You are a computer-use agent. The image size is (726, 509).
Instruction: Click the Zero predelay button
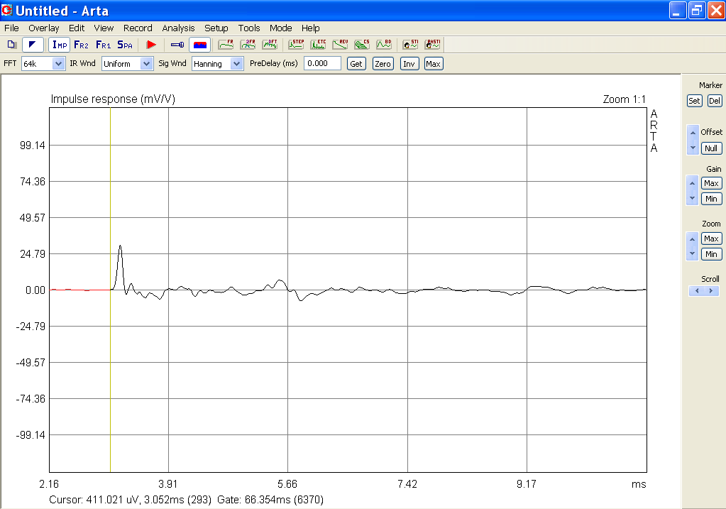(383, 63)
